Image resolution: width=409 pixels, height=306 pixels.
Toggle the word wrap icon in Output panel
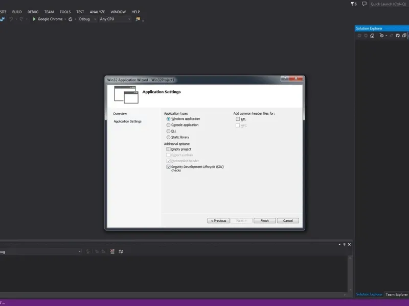click(x=121, y=251)
